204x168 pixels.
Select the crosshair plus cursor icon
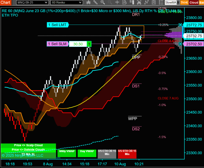[x=117, y=2]
